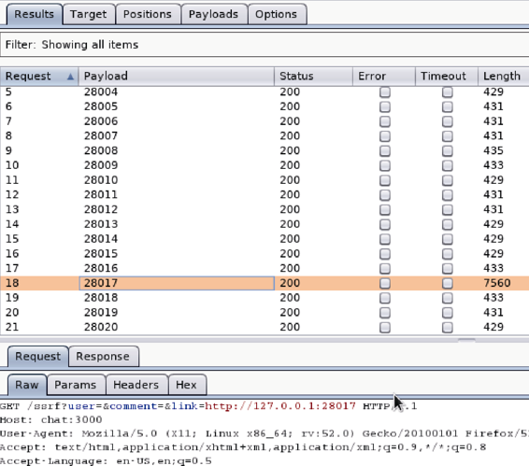Click the Accept-Language header line
529x466 pixels.
tap(106, 461)
